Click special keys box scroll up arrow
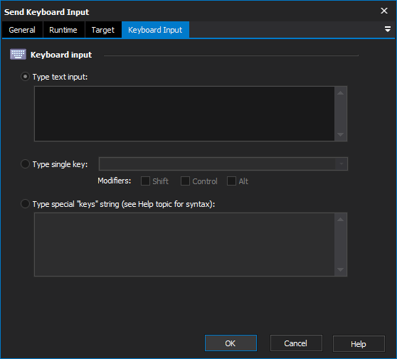 click(341, 220)
